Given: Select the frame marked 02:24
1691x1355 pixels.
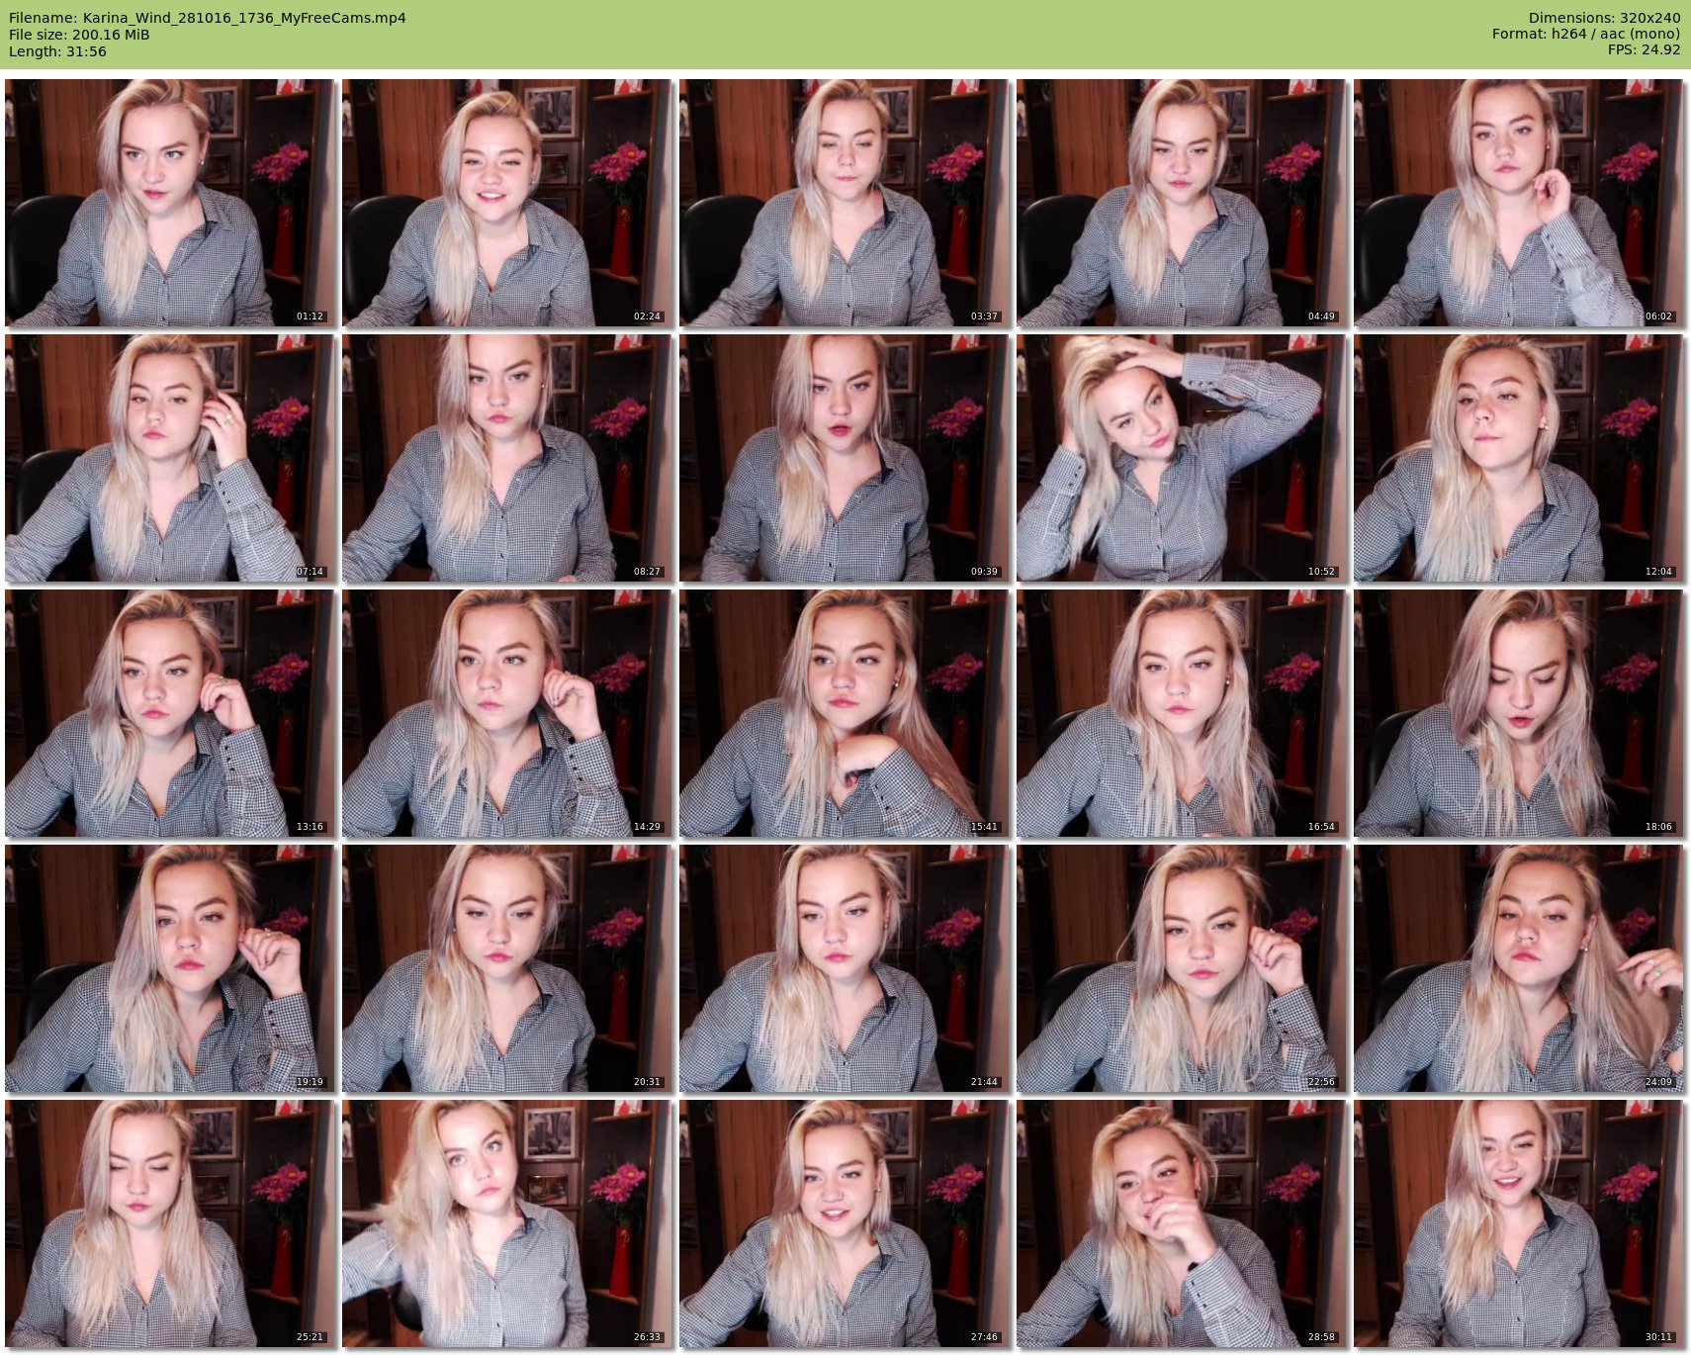Looking at the screenshot, I should pyautogui.click(x=506, y=203).
